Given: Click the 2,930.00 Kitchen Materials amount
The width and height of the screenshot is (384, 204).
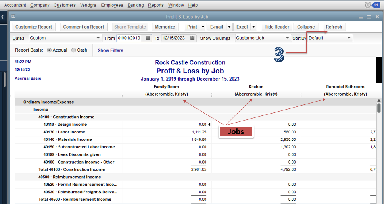Looking at the screenshot, I should 288,140.
